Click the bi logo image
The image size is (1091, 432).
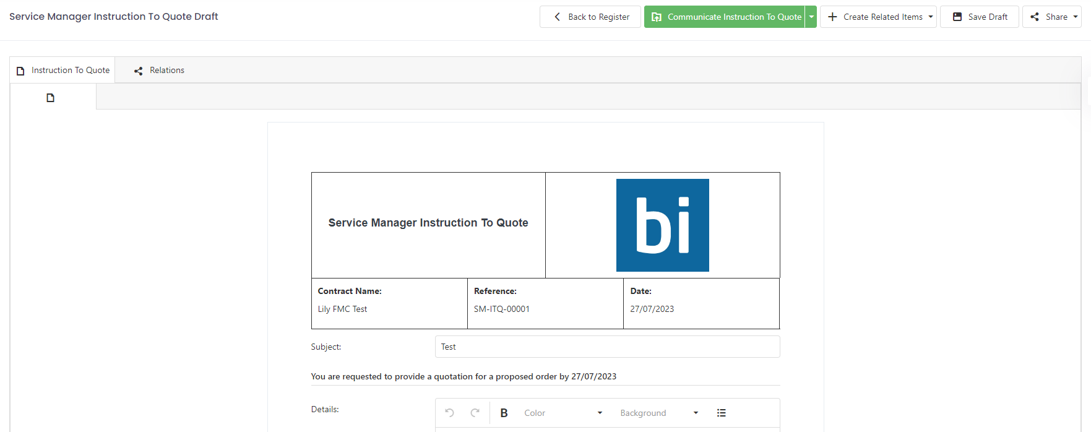pos(663,225)
